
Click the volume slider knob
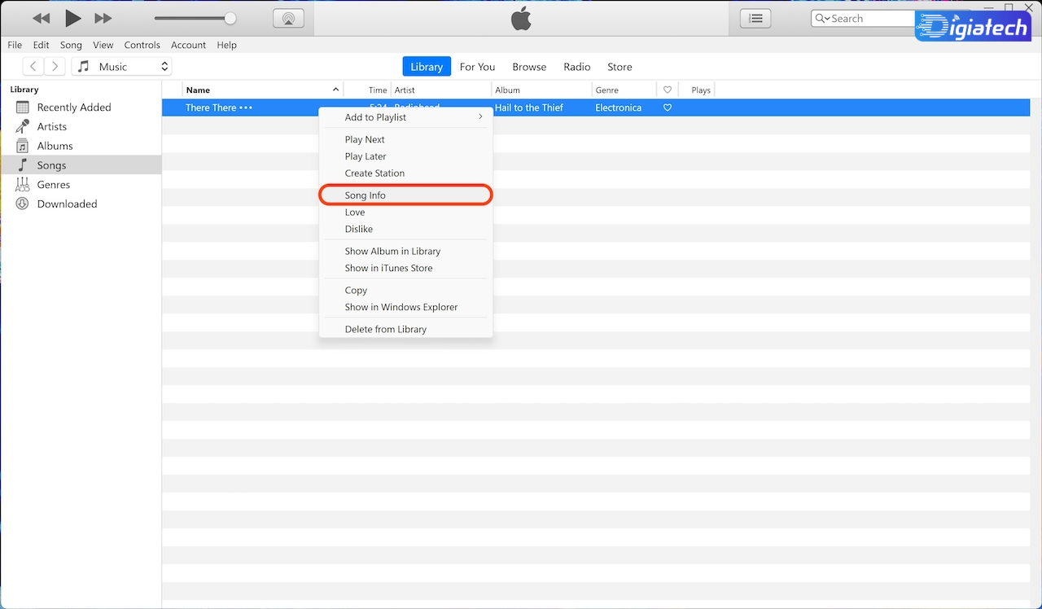click(x=230, y=18)
